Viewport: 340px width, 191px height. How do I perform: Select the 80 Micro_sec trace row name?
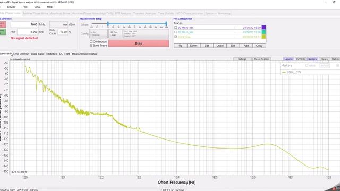185,32
